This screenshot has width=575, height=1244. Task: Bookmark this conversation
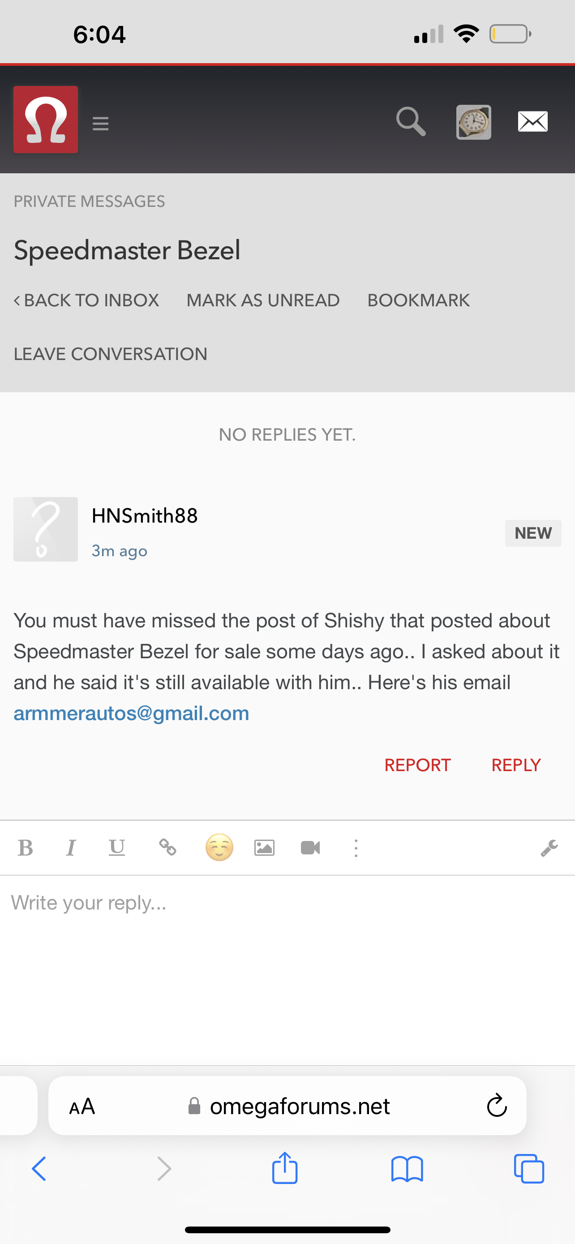(419, 300)
